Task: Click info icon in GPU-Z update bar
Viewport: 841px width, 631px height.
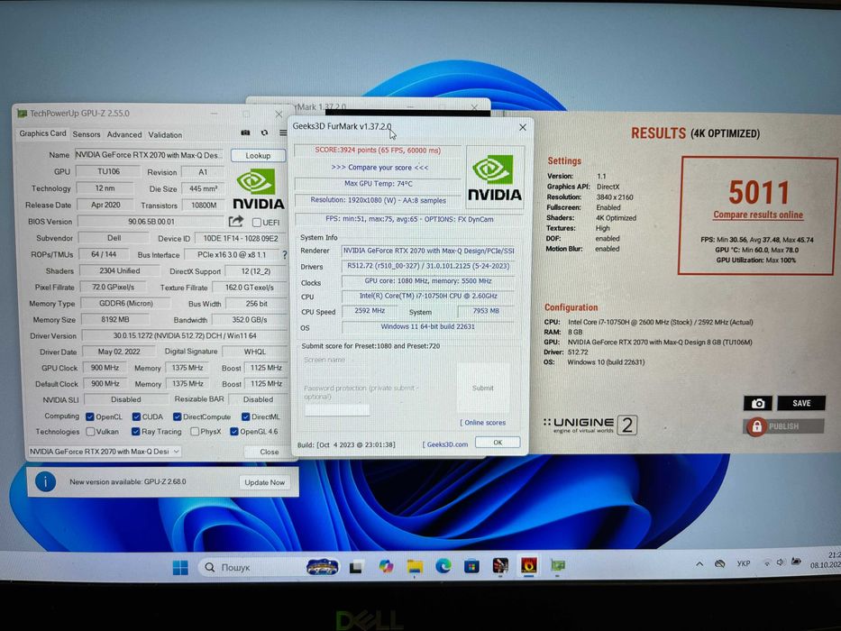Action: [x=46, y=481]
